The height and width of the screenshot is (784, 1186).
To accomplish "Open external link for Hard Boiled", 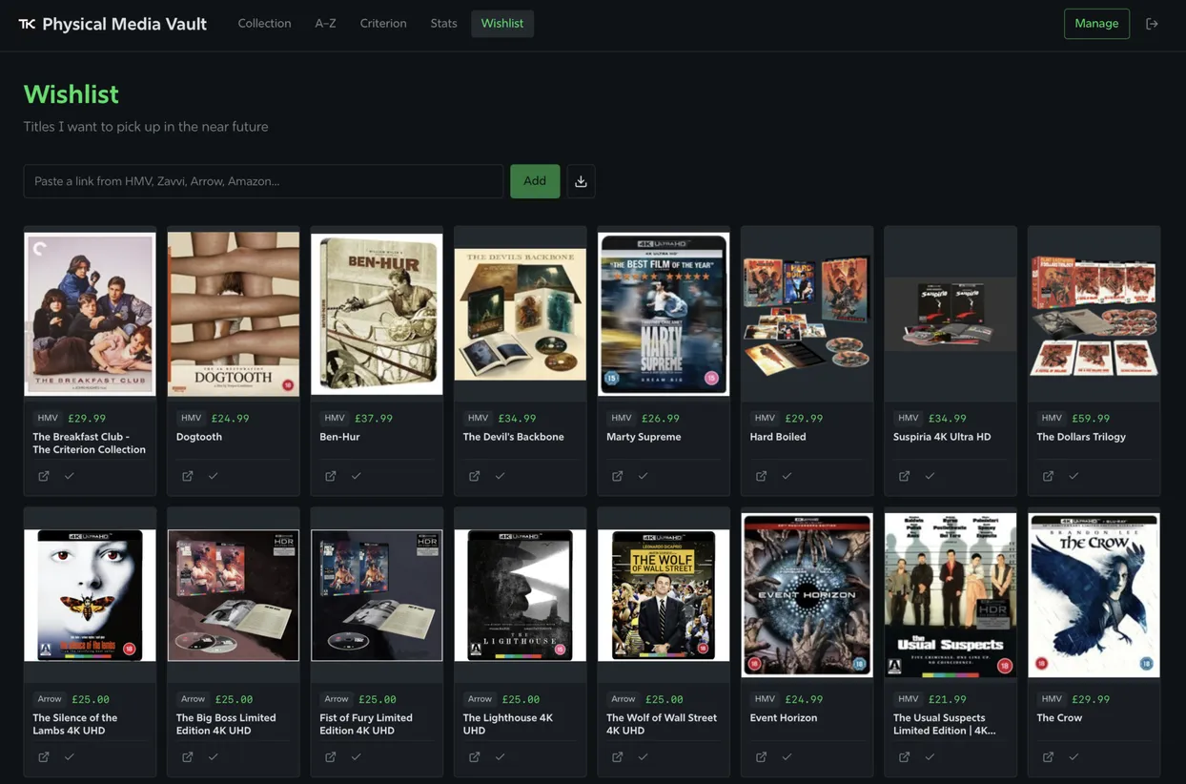I will [x=762, y=476].
